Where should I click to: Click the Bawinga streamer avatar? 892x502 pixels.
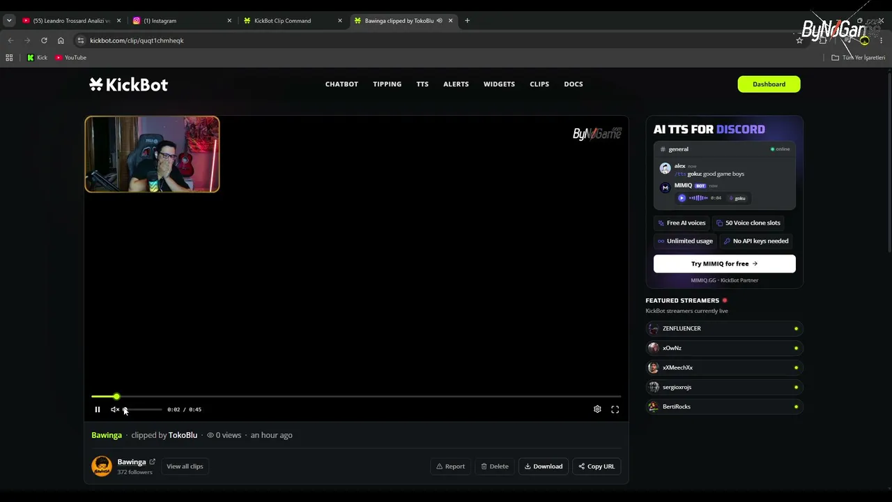coord(102,466)
